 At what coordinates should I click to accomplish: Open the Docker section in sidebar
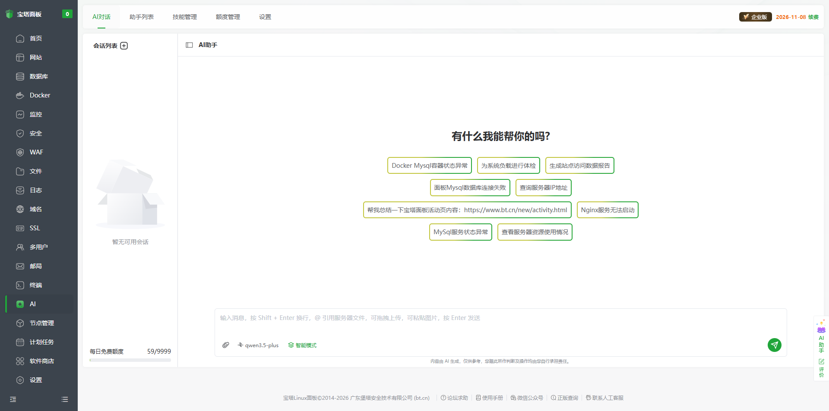[x=39, y=95]
